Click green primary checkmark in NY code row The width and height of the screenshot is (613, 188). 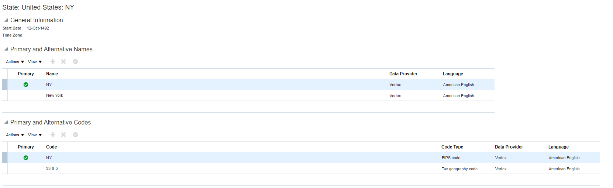pyautogui.click(x=26, y=158)
